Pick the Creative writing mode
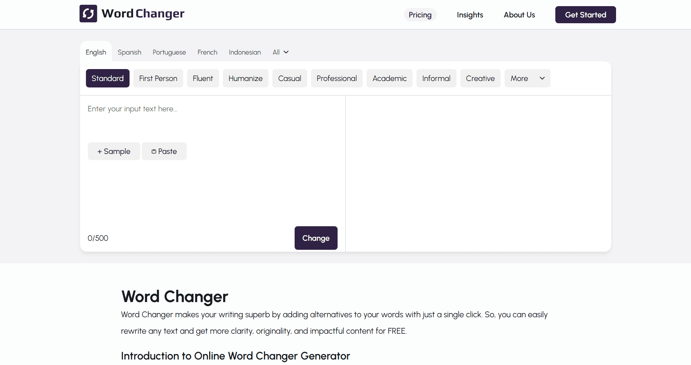691x365 pixels. point(480,78)
